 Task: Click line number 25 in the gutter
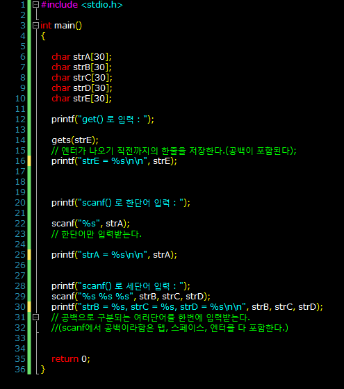point(20,255)
